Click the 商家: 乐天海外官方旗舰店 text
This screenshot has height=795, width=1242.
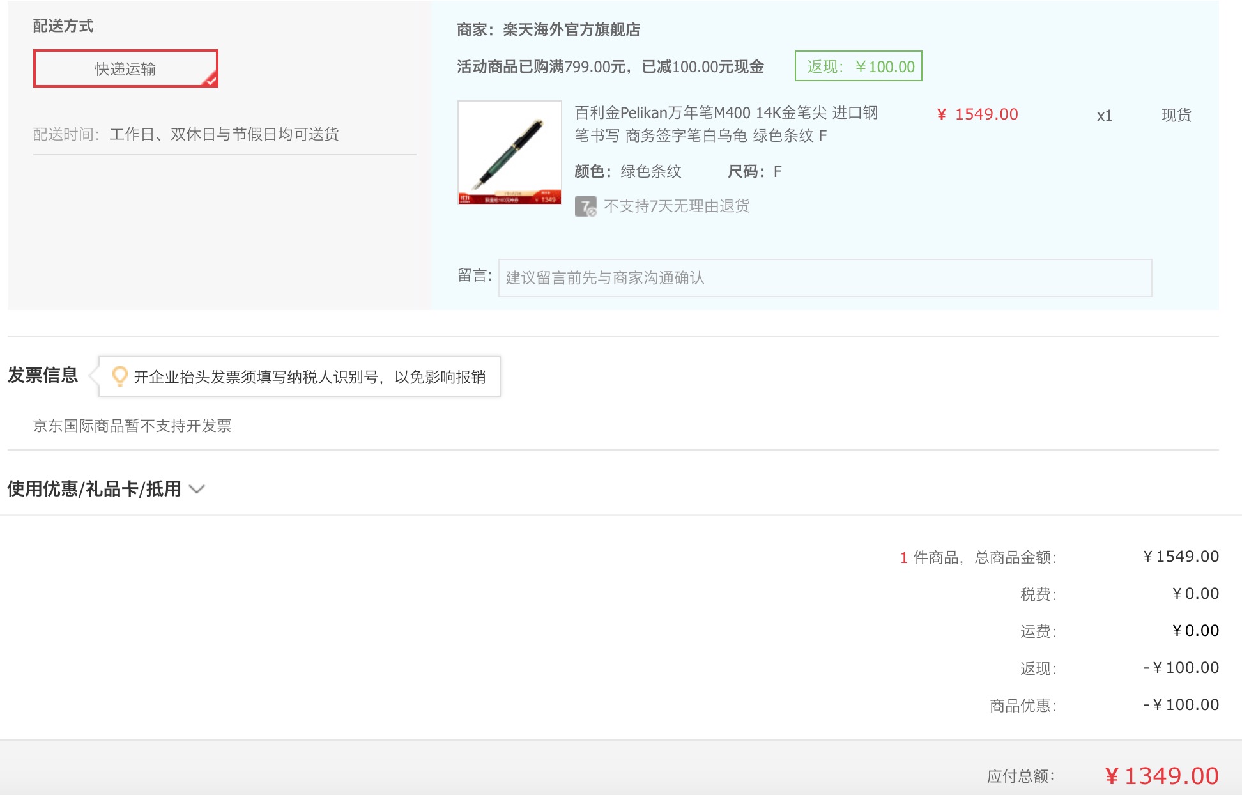point(549,29)
